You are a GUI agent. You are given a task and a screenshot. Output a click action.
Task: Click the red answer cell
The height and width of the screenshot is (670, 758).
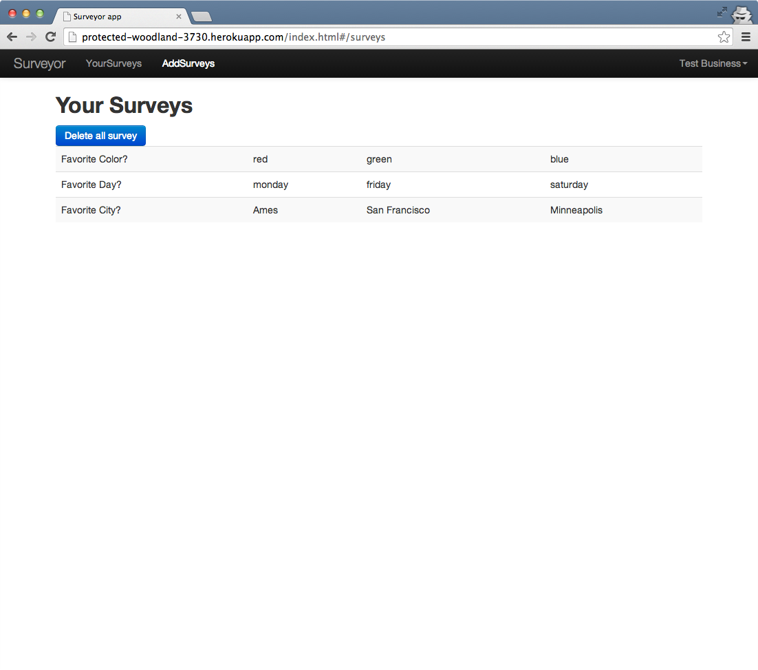[304, 159]
